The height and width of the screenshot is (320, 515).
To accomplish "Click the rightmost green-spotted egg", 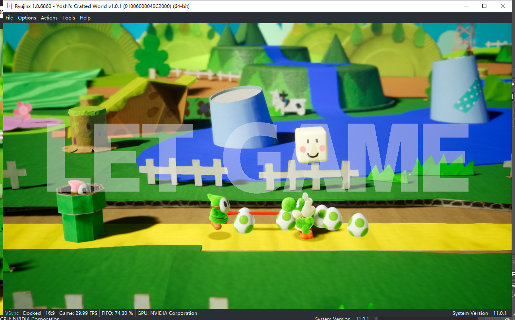I will pyautogui.click(x=358, y=225).
